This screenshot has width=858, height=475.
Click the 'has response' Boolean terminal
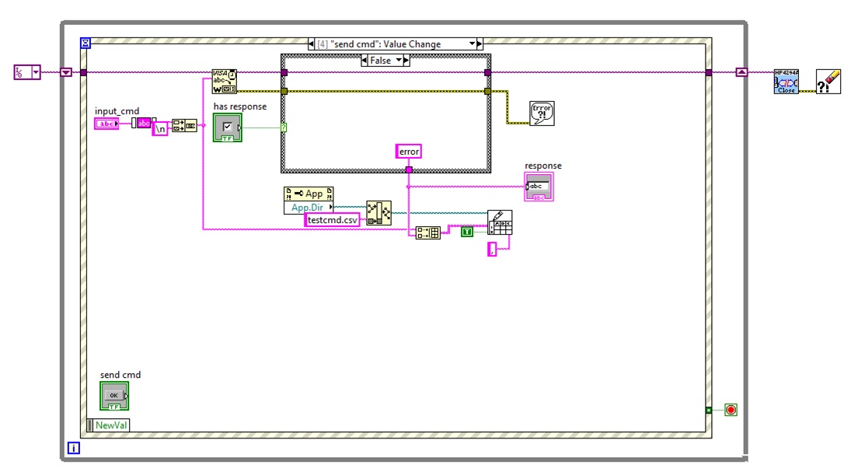click(228, 127)
